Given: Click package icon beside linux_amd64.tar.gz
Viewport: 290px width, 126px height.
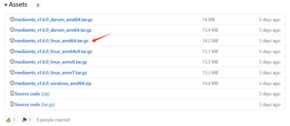Looking at the screenshot, I should point(12,41).
